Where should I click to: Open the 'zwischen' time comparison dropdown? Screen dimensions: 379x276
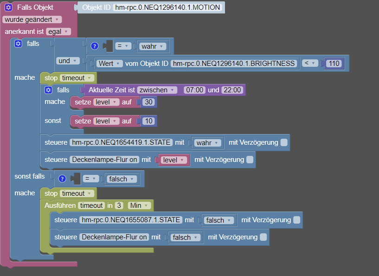157,90
